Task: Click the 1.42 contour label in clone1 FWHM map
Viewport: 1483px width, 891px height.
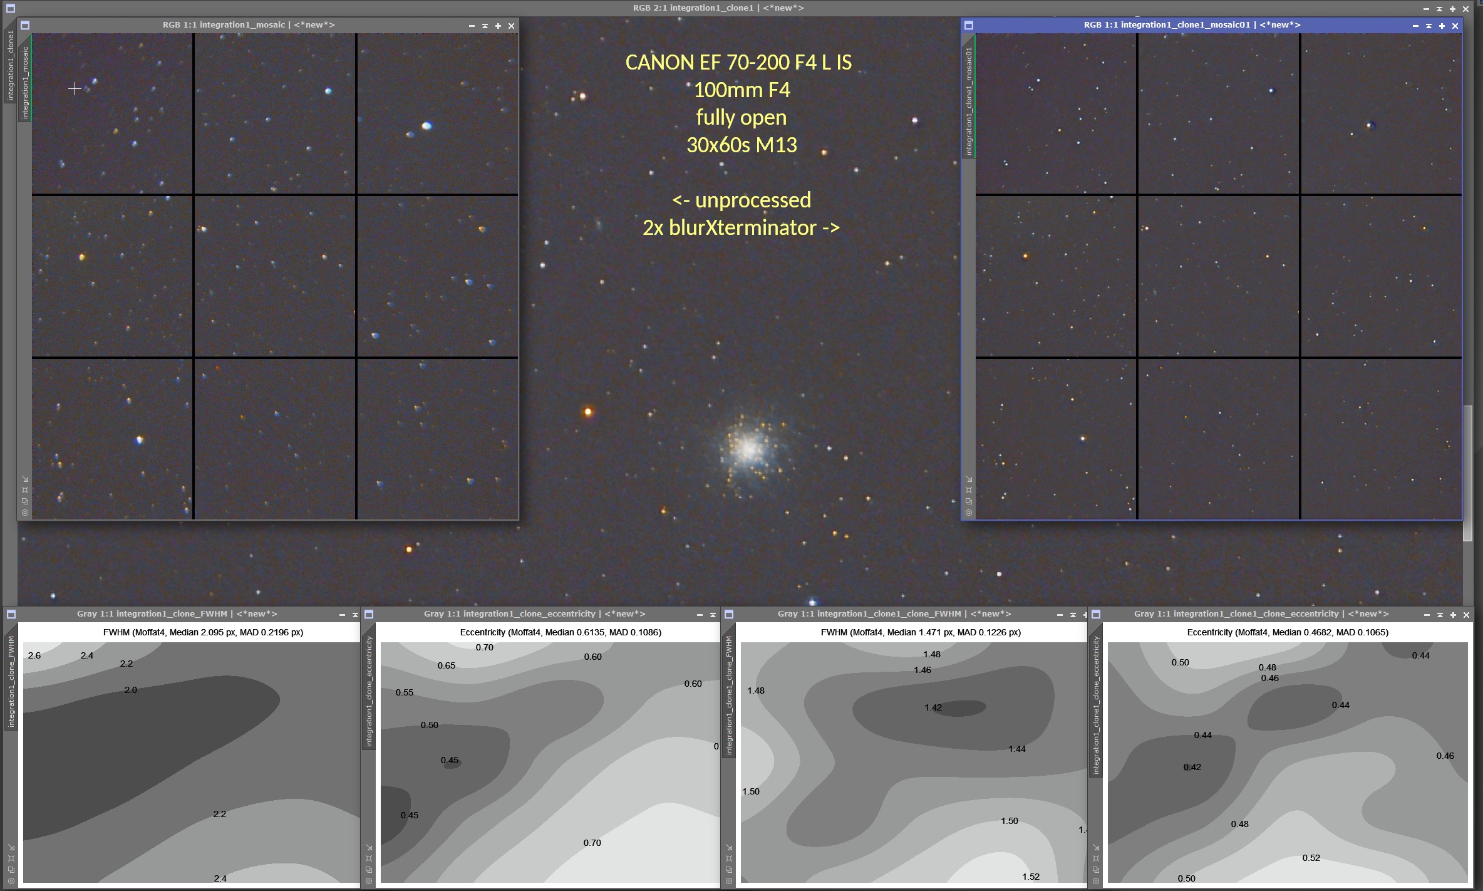Action: point(933,707)
